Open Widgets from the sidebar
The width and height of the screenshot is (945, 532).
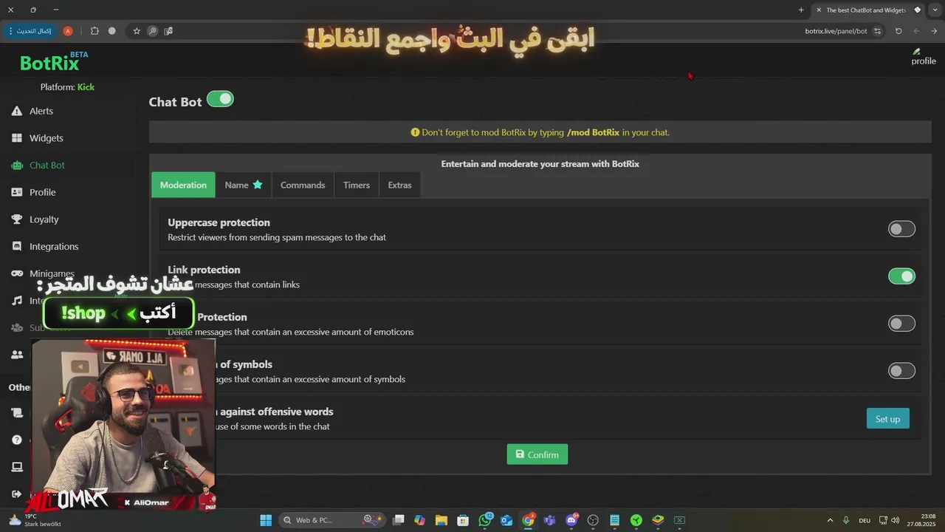tap(46, 138)
